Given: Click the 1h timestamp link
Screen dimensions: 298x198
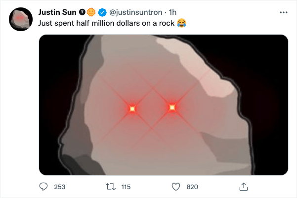Looking at the screenshot, I should click(x=173, y=12).
